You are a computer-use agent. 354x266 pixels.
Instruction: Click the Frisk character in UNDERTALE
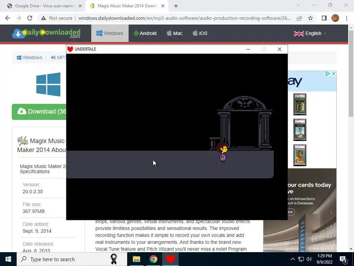point(223,152)
